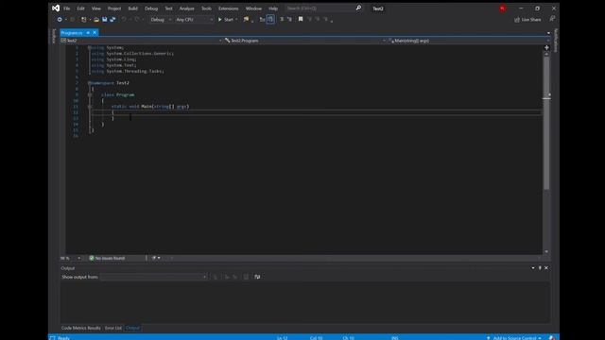Click the decrease indent toolbar icon
The image size is (605, 340).
click(282, 19)
